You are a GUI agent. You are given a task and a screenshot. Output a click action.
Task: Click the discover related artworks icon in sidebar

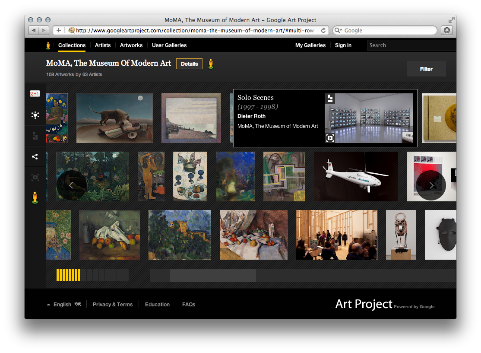point(35,115)
